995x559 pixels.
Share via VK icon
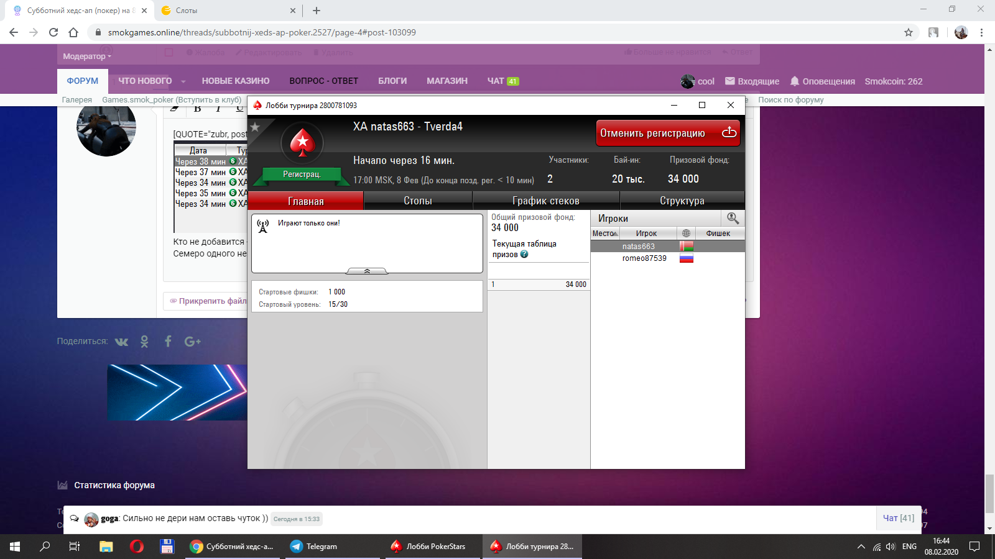coord(121,342)
